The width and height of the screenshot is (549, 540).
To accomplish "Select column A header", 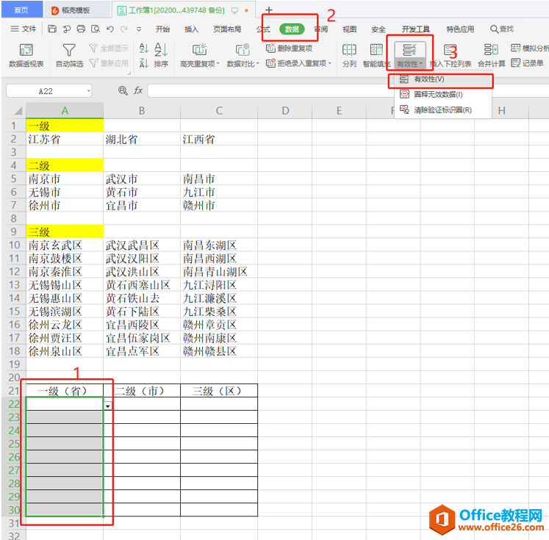I will (65, 111).
